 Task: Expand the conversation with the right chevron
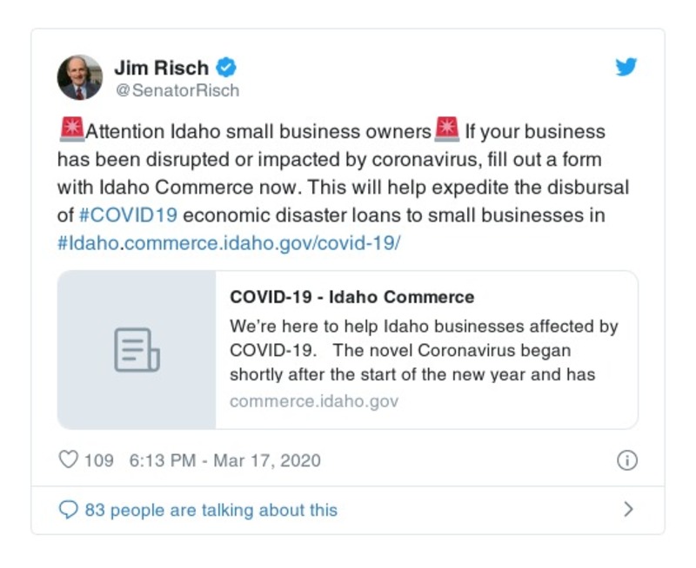pos(628,510)
